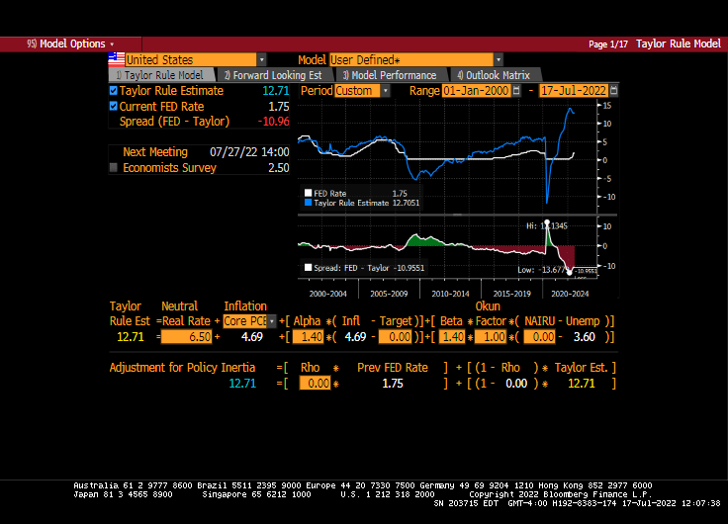Expand the United States country dropdown

tap(261, 60)
